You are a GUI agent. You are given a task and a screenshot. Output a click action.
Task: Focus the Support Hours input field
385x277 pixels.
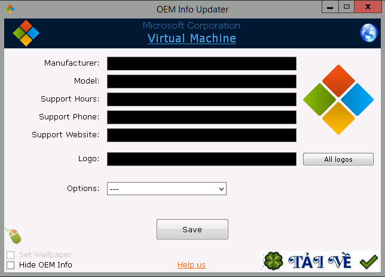click(x=201, y=99)
